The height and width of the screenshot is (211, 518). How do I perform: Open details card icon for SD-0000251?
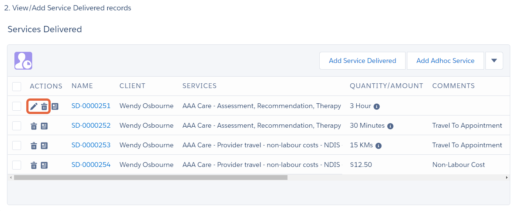tap(55, 107)
